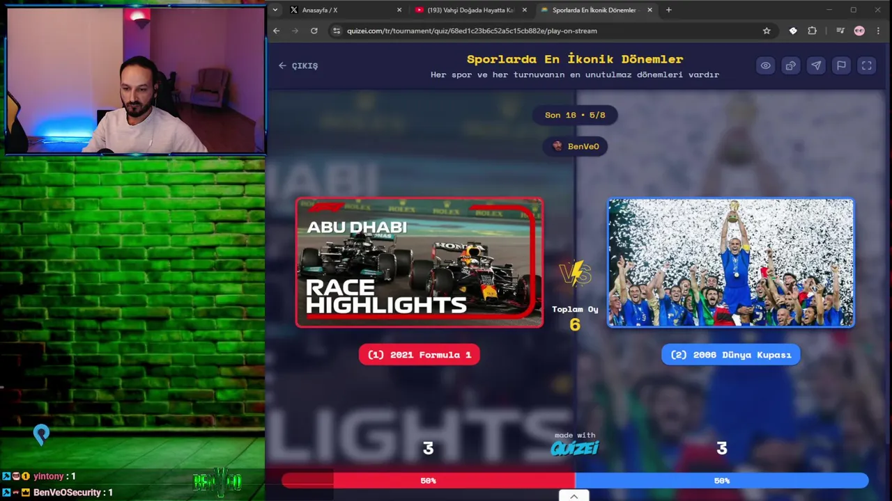Switch to the YouTube Vahşi Doğada tab

[470, 10]
